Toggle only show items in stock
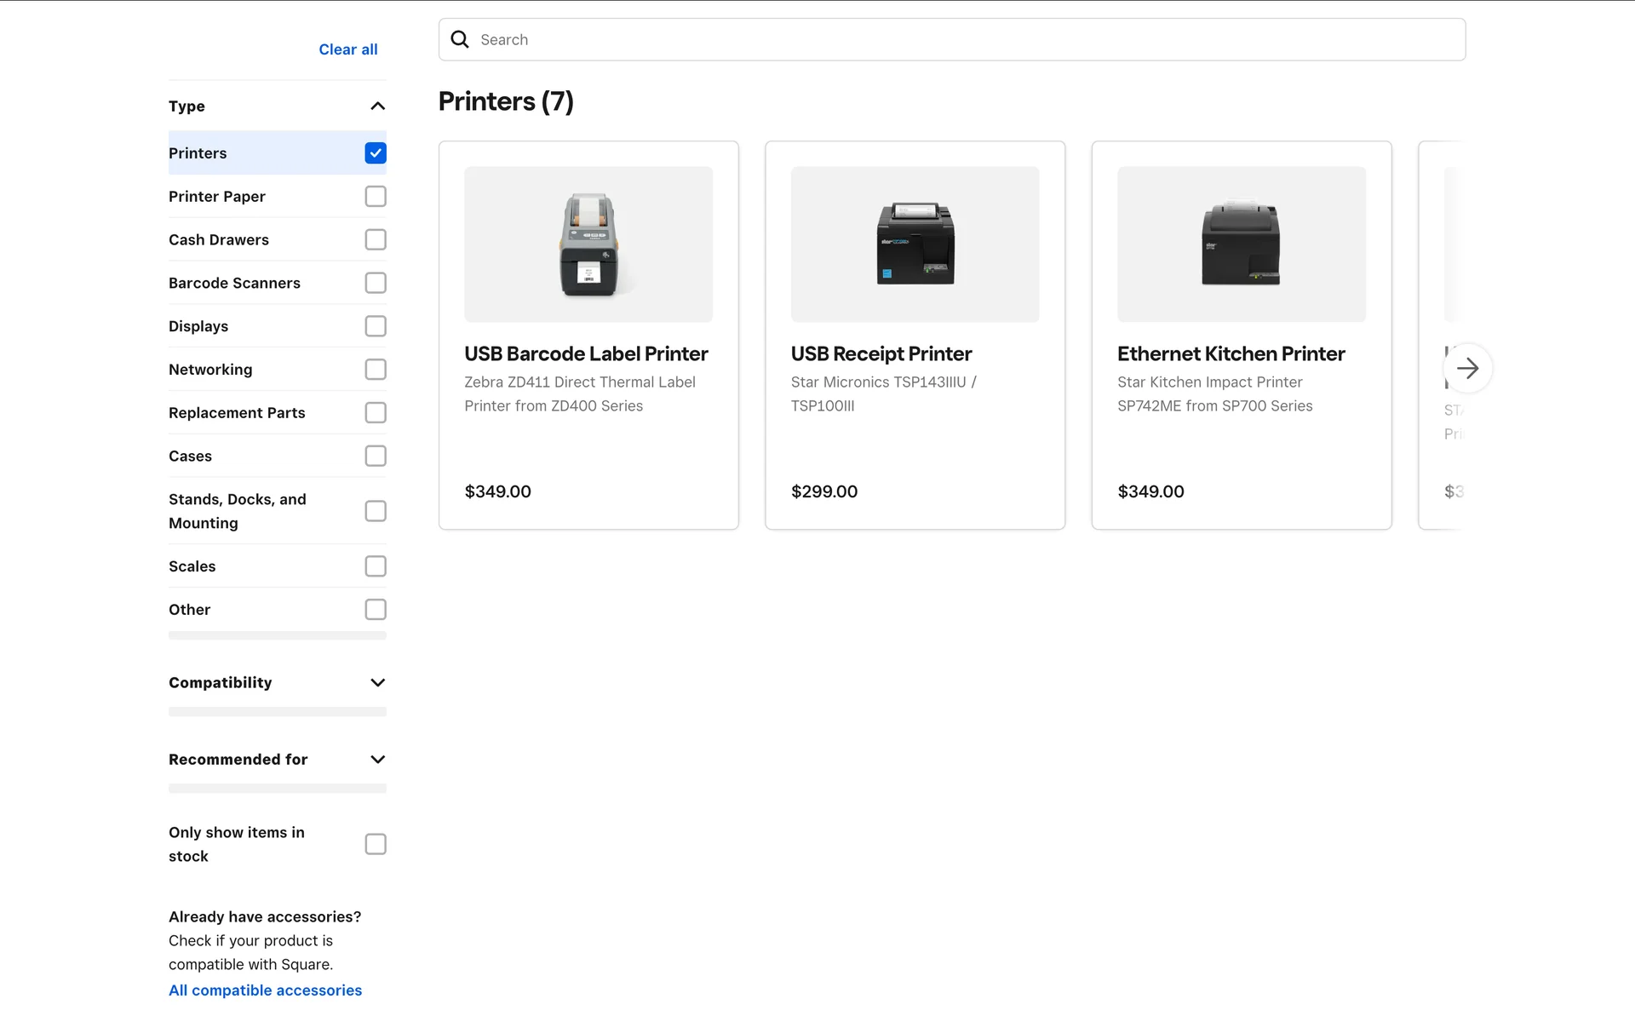 (x=376, y=844)
